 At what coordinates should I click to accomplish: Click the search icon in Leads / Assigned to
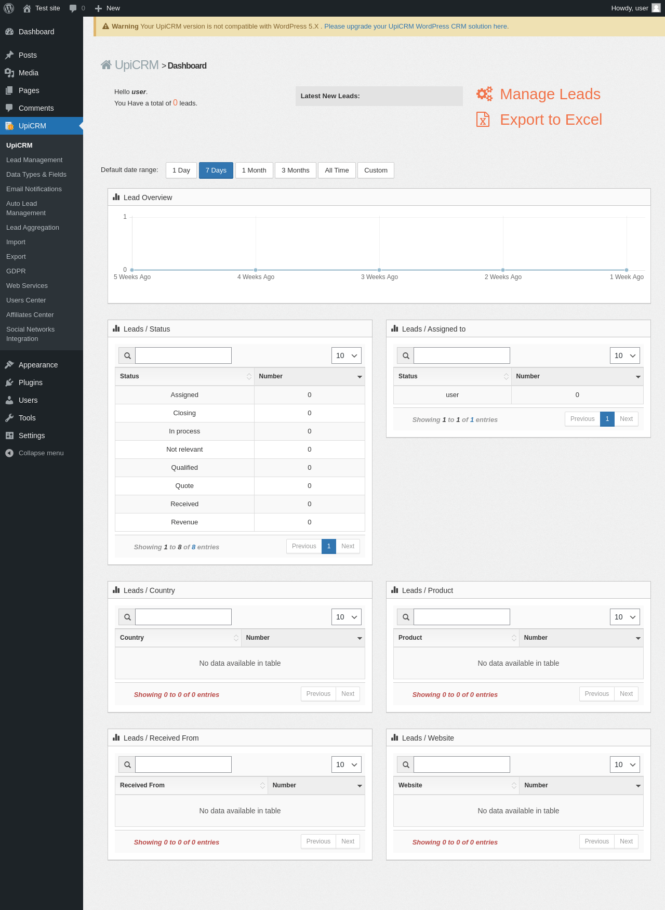[406, 355]
